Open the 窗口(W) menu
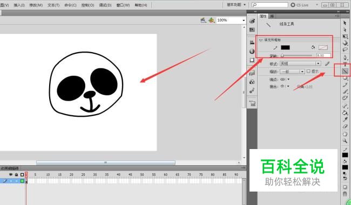This screenshot has width=351, height=205. point(123,5)
